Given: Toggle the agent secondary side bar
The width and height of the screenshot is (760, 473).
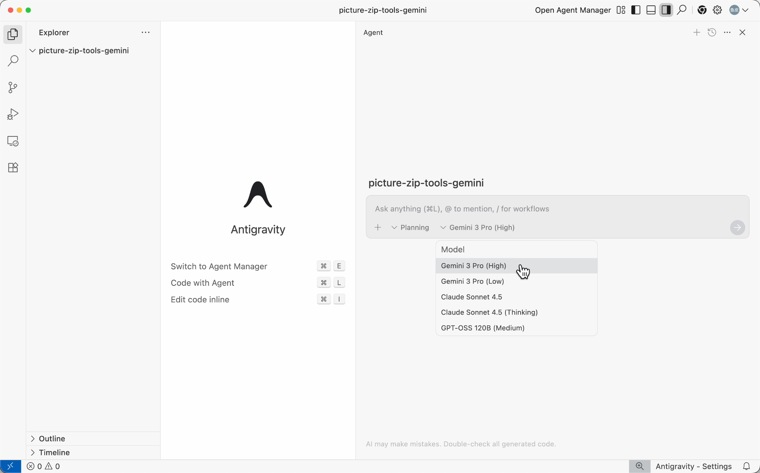Looking at the screenshot, I should [x=666, y=10].
